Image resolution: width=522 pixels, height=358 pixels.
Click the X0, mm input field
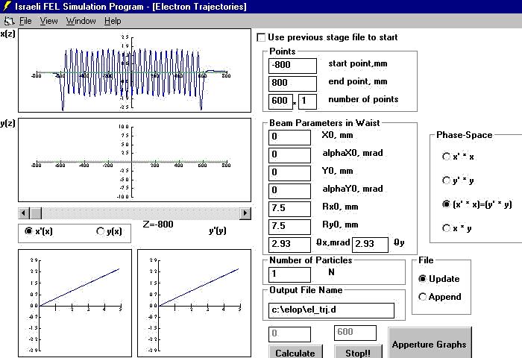point(289,137)
